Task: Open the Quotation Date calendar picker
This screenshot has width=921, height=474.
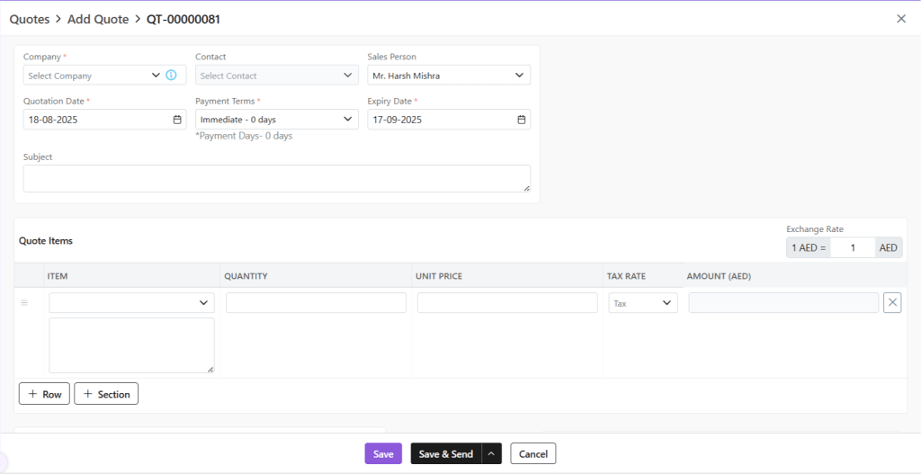Action: pyautogui.click(x=177, y=120)
